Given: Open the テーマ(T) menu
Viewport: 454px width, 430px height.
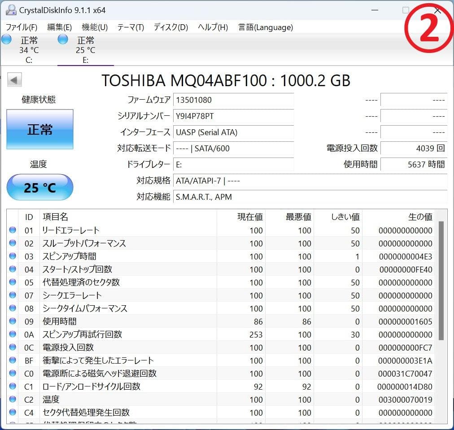Looking at the screenshot, I should point(130,27).
